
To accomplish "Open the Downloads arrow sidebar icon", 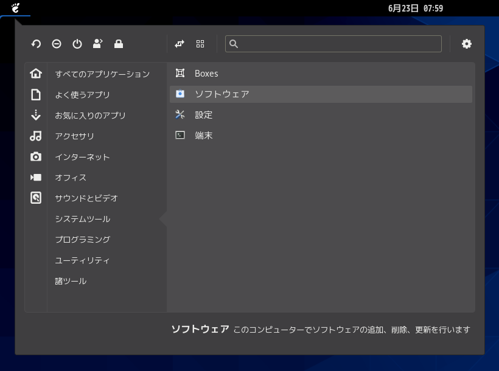I will coord(36,115).
